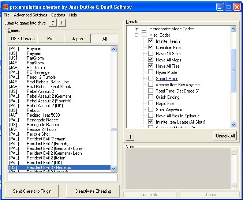243x200 pixels.
Task: Click the games list scrollbar thumb
Action: tap(113, 129)
